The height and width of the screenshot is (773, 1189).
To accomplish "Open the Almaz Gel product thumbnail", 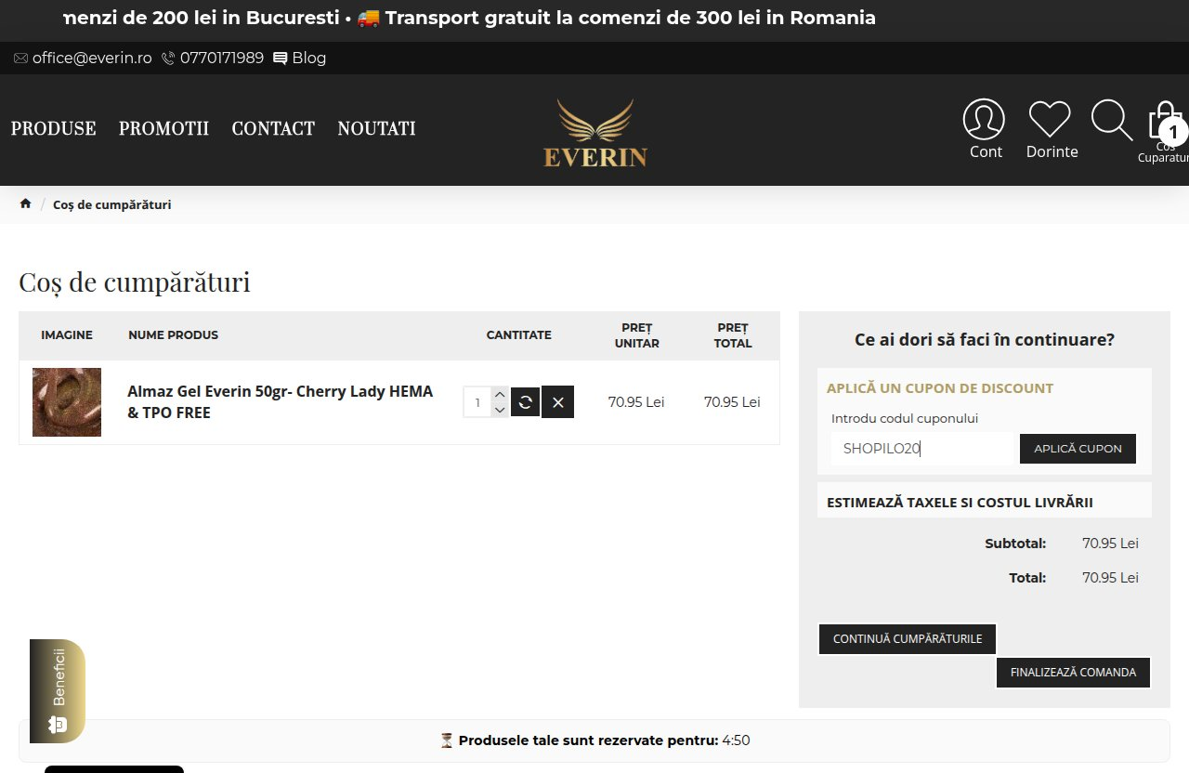I will pos(67,402).
